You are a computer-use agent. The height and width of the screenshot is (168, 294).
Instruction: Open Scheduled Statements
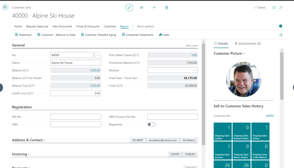[x=138, y=35]
